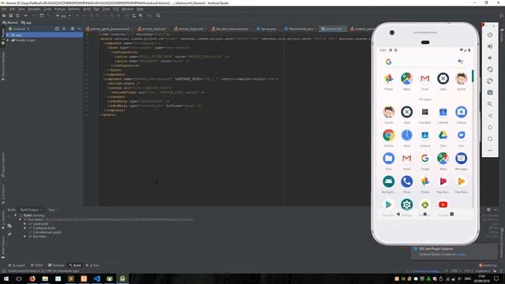Collapse the Run build node
Image resolution: width=505 pixels, height=284 pixels.
click(21, 219)
